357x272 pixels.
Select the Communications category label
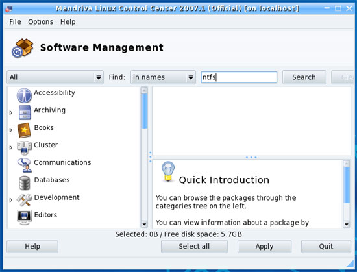[62, 162]
